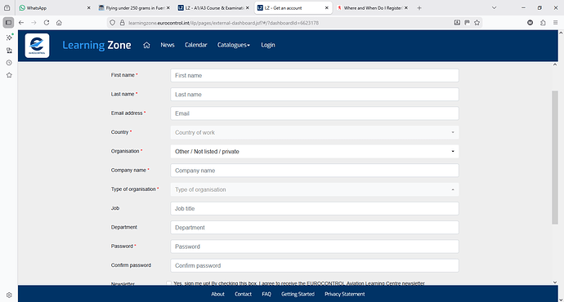This screenshot has width=564, height=302.
Task: Focus the Confirm password field
Action: (315, 266)
